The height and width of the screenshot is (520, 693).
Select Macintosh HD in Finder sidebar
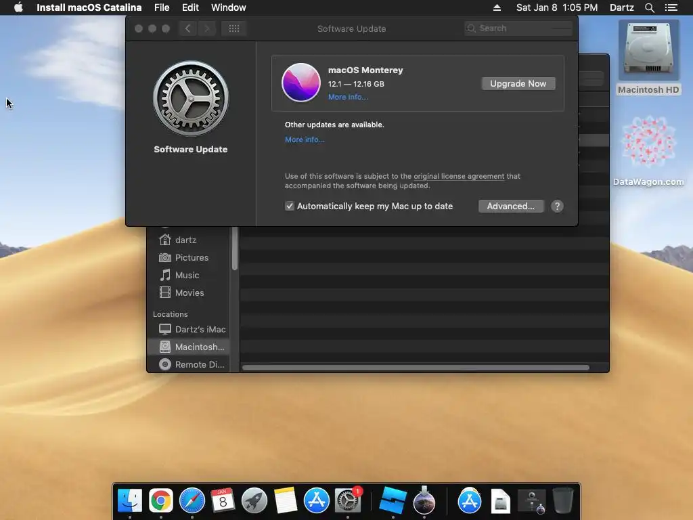(x=188, y=347)
